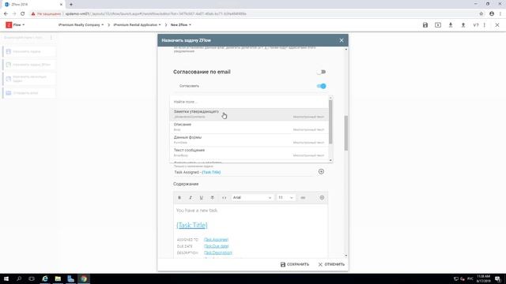The width and height of the screenshot is (506, 284).
Task: Open the notification center icon
Action: point(498,278)
